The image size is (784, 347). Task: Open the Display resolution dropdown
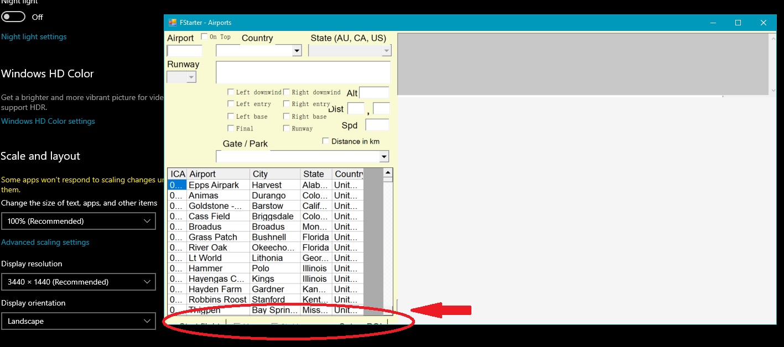tap(79, 282)
